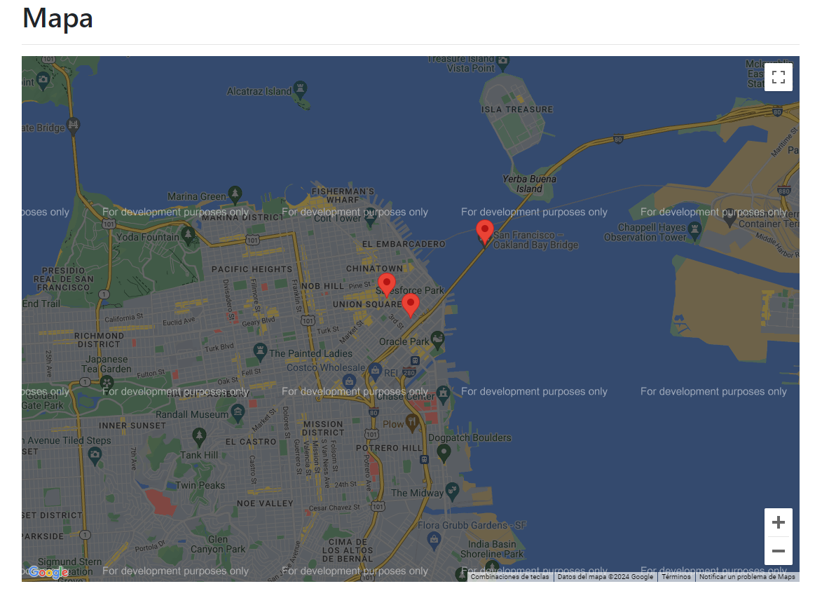Viewport: 829px width, 612px height.
Task: Zoom out of the map with minus button
Action: click(778, 550)
